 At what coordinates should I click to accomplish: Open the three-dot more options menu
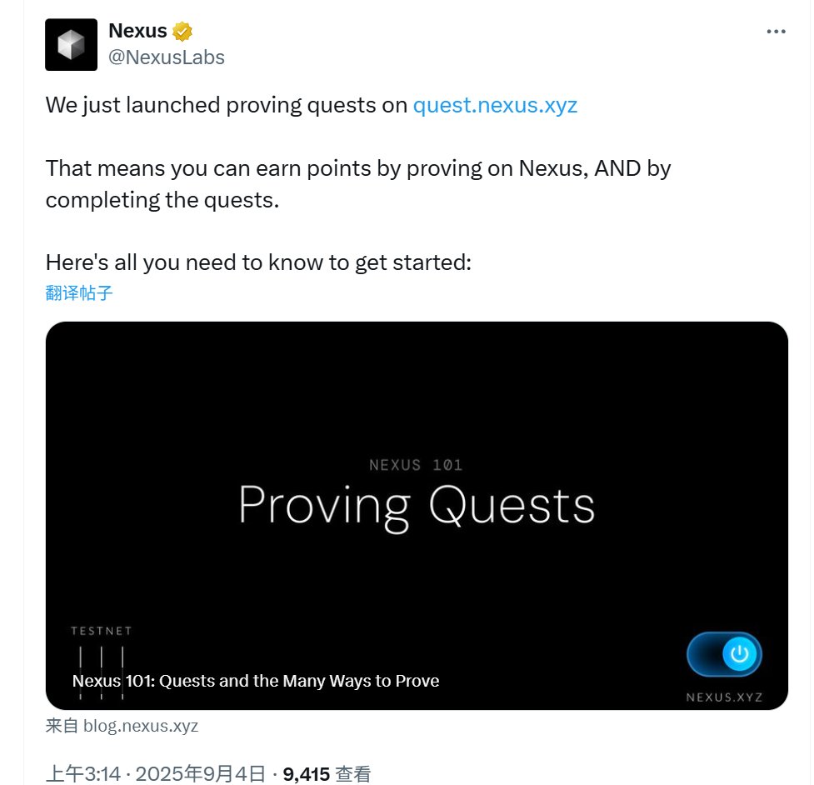point(775,32)
